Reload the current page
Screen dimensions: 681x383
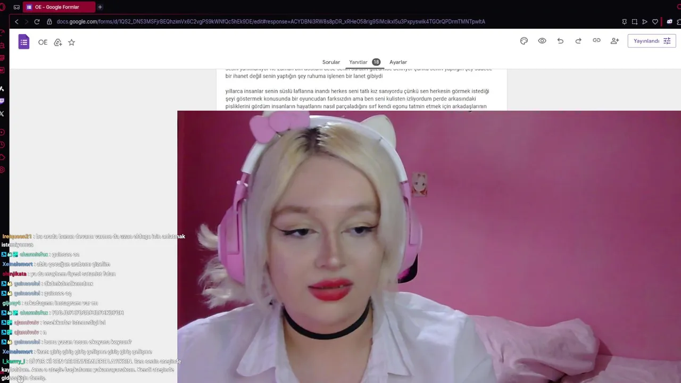coord(37,22)
